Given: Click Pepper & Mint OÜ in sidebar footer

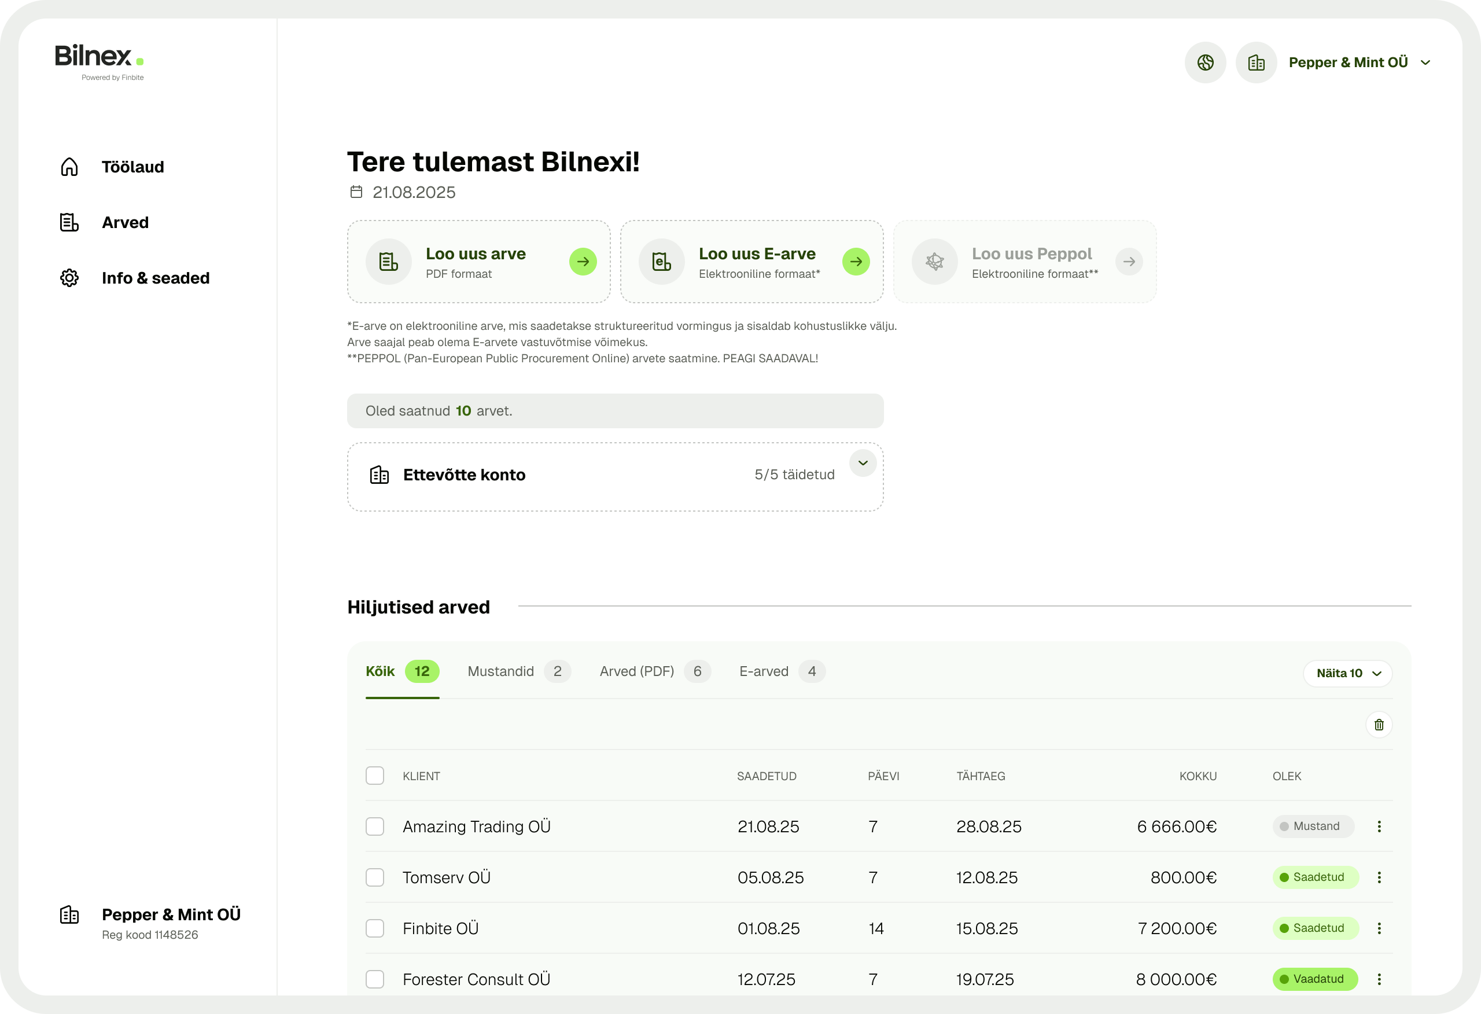Looking at the screenshot, I should (x=171, y=914).
